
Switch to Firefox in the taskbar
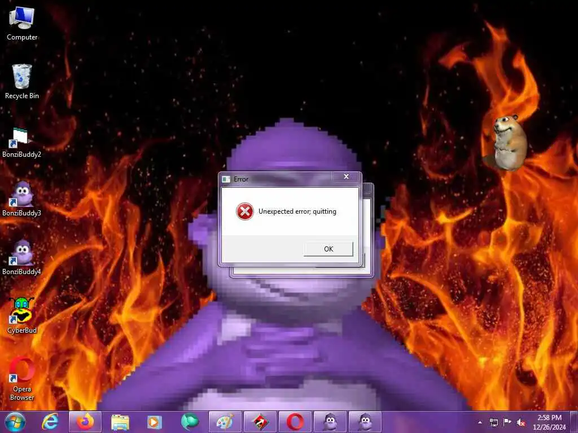pos(85,422)
